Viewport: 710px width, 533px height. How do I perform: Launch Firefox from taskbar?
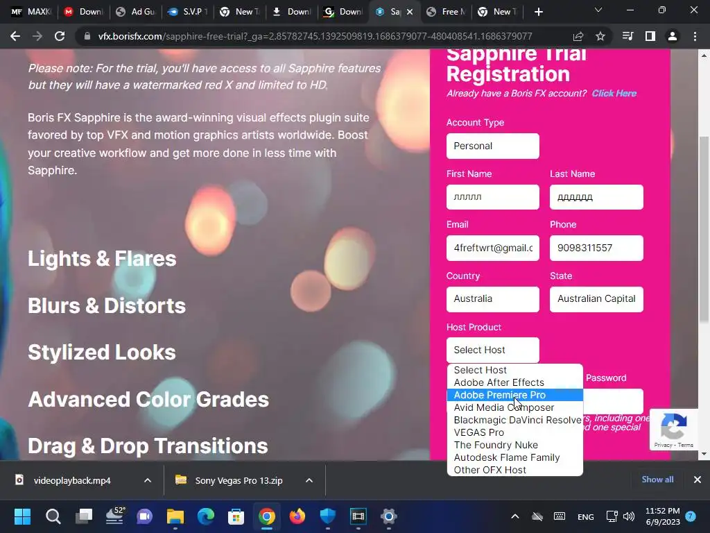[297, 516]
